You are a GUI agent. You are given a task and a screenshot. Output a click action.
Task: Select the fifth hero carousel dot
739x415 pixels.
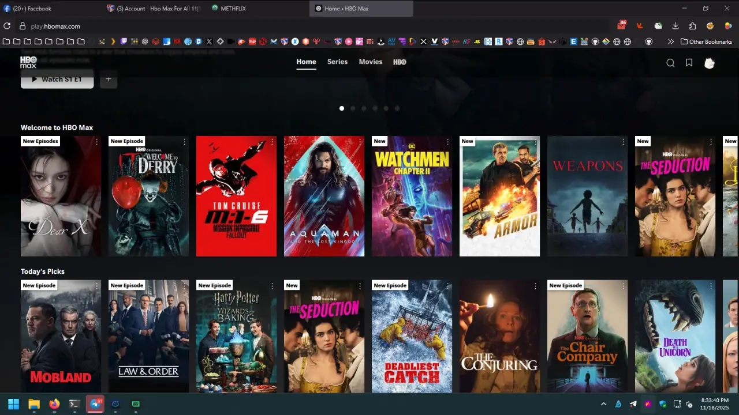[386, 108]
